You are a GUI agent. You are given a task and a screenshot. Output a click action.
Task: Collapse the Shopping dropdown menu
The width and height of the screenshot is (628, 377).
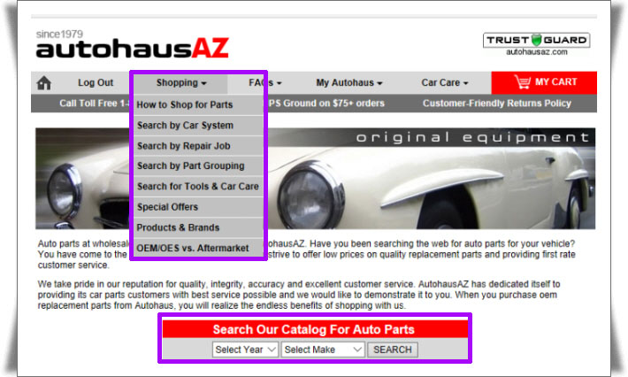click(181, 83)
